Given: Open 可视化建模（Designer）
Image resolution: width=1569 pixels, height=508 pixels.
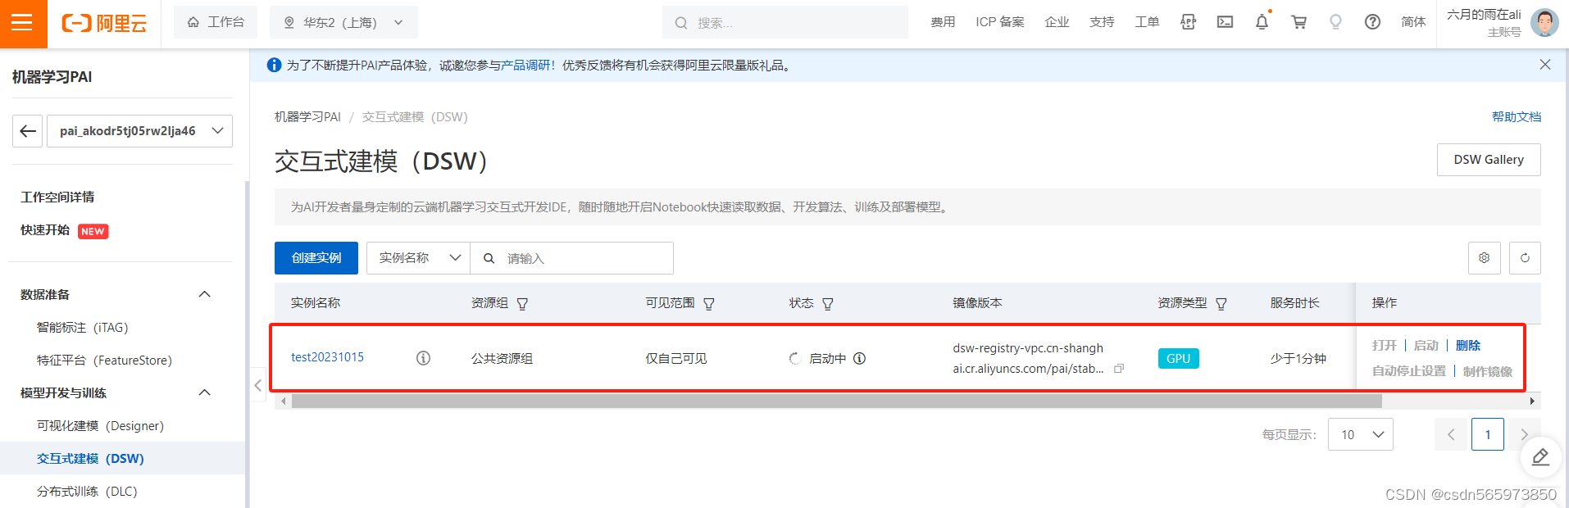Looking at the screenshot, I should (100, 426).
